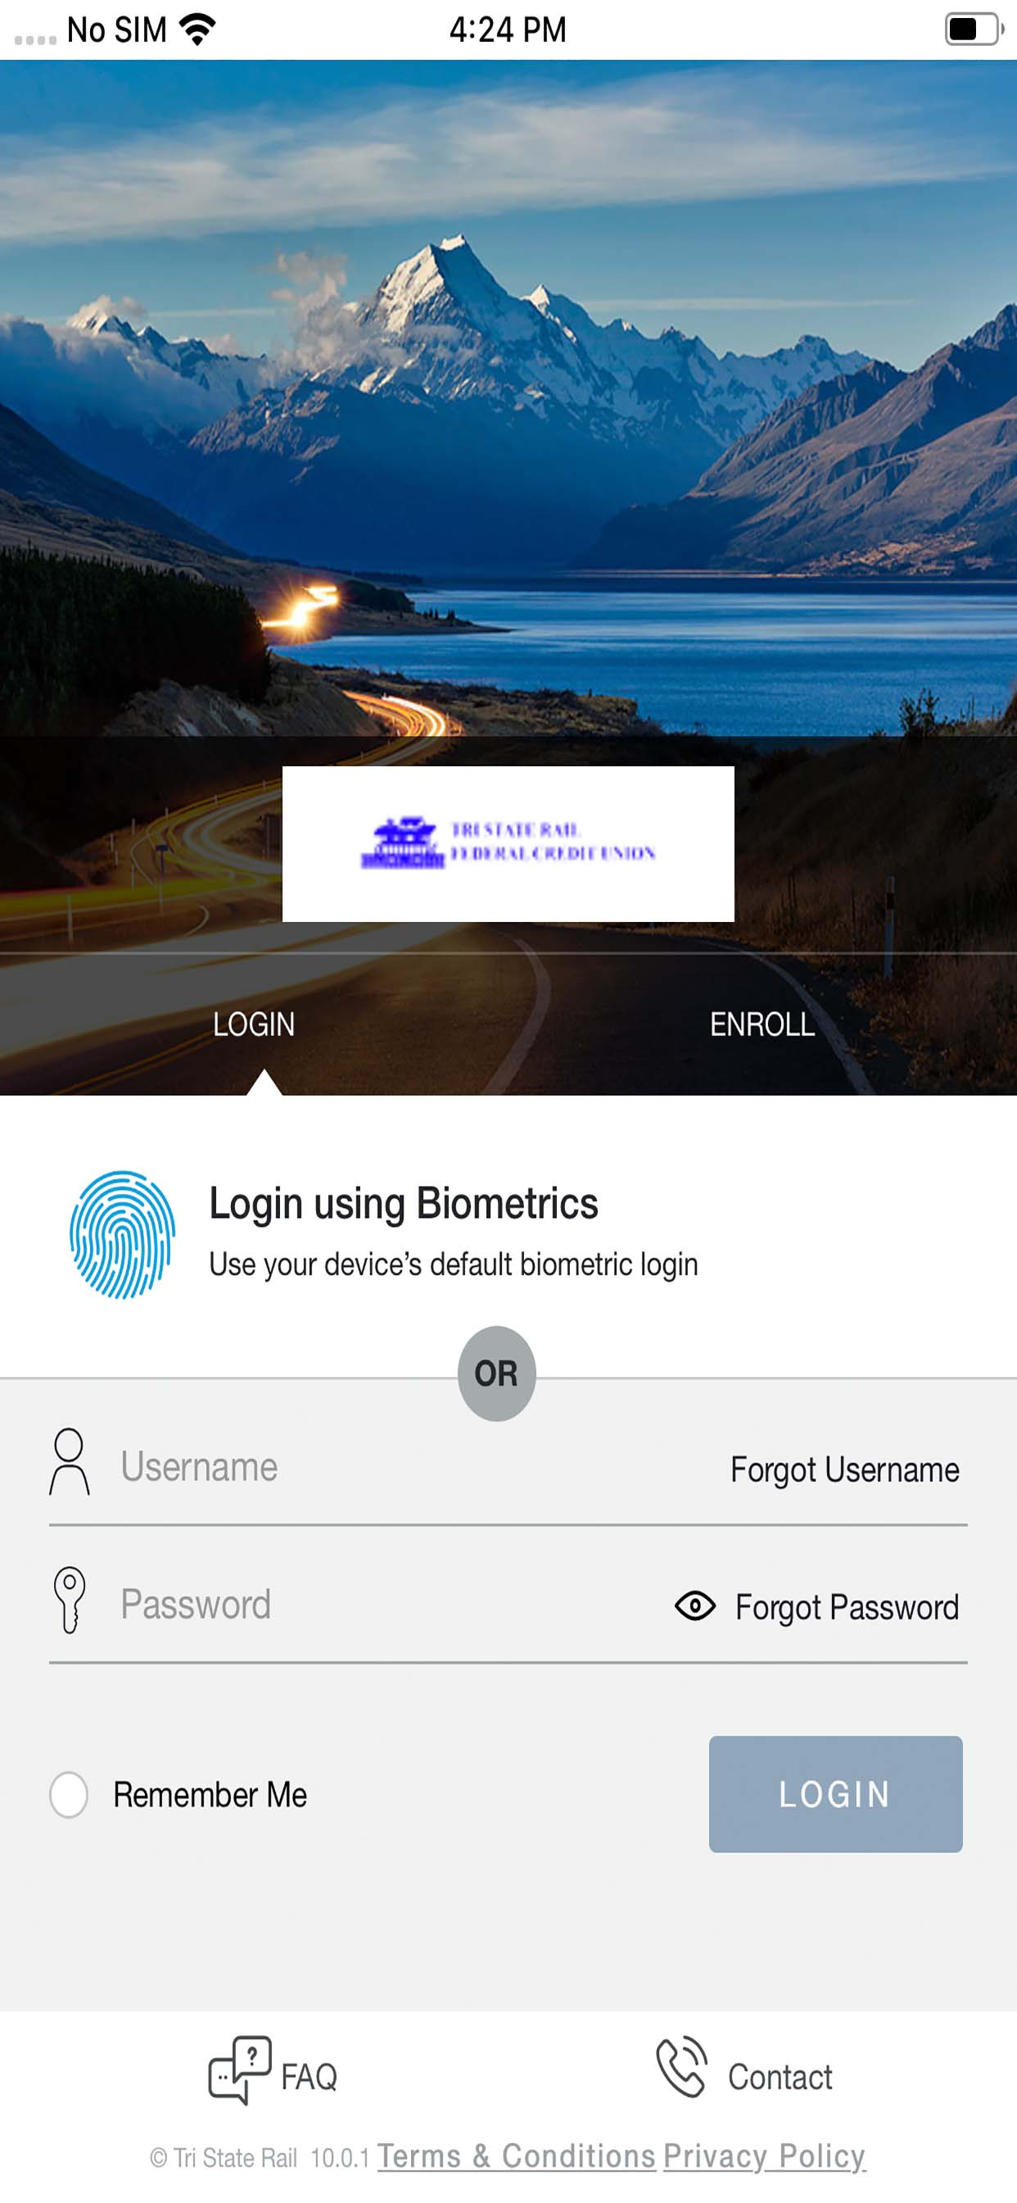This screenshot has height=2203, width=1017.
Task: Tap the fingerprint biometrics icon
Action: (x=122, y=1234)
